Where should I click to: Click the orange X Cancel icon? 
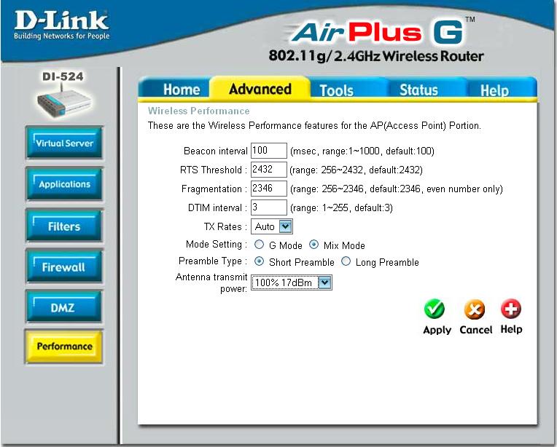tap(475, 310)
